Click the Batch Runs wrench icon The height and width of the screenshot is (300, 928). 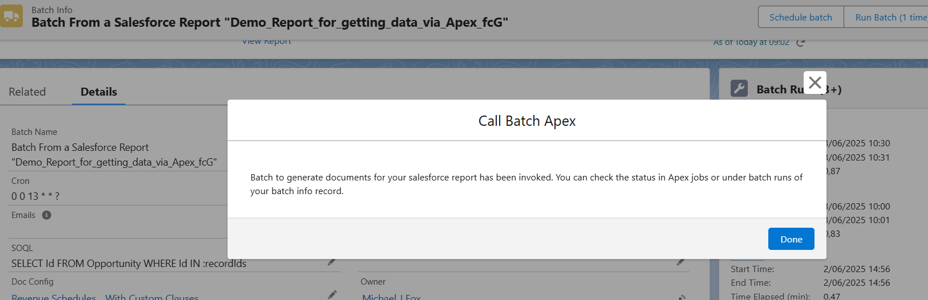pyautogui.click(x=739, y=89)
